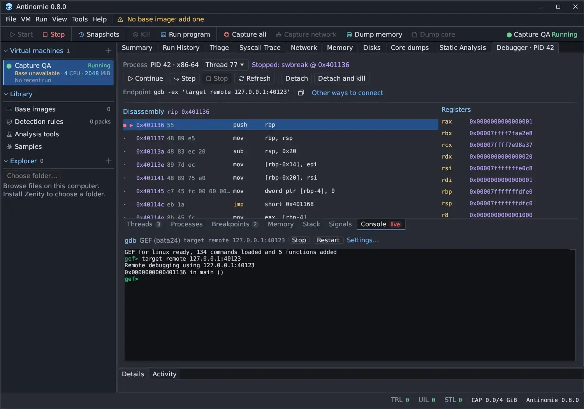Image resolution: width=584 pixels, height=409 pixels.
Task: Select the Capture QA virtual machine
Action: [58, 72]
